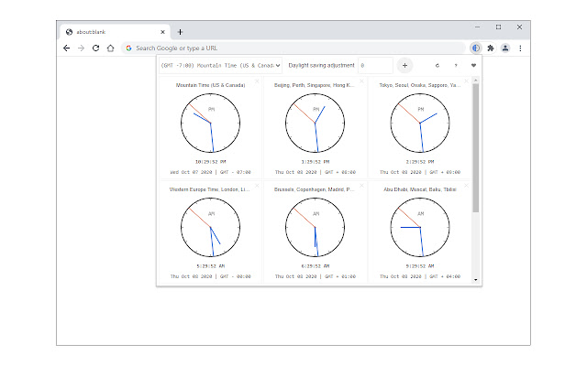This screenshot has width=587, height=366.
Task: Go to the home page
Action: [x=110, y=48]
